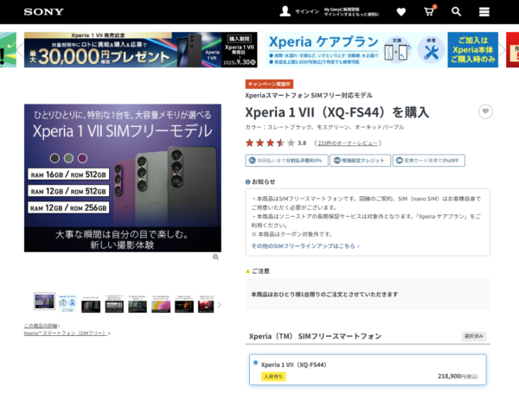This screenshot has width=519, height=400.
Task: Zoom the product image with magnifier
Action: coord(215,257)
